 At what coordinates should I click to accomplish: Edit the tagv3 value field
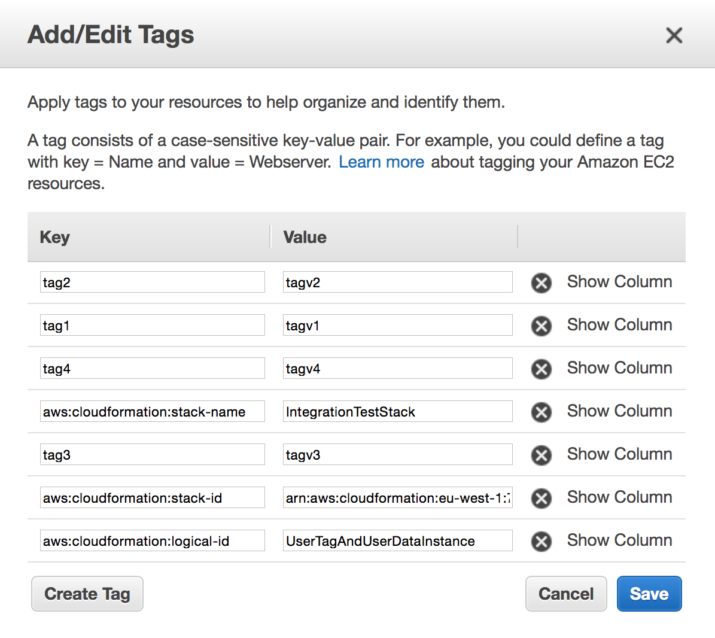pos(397,454)
